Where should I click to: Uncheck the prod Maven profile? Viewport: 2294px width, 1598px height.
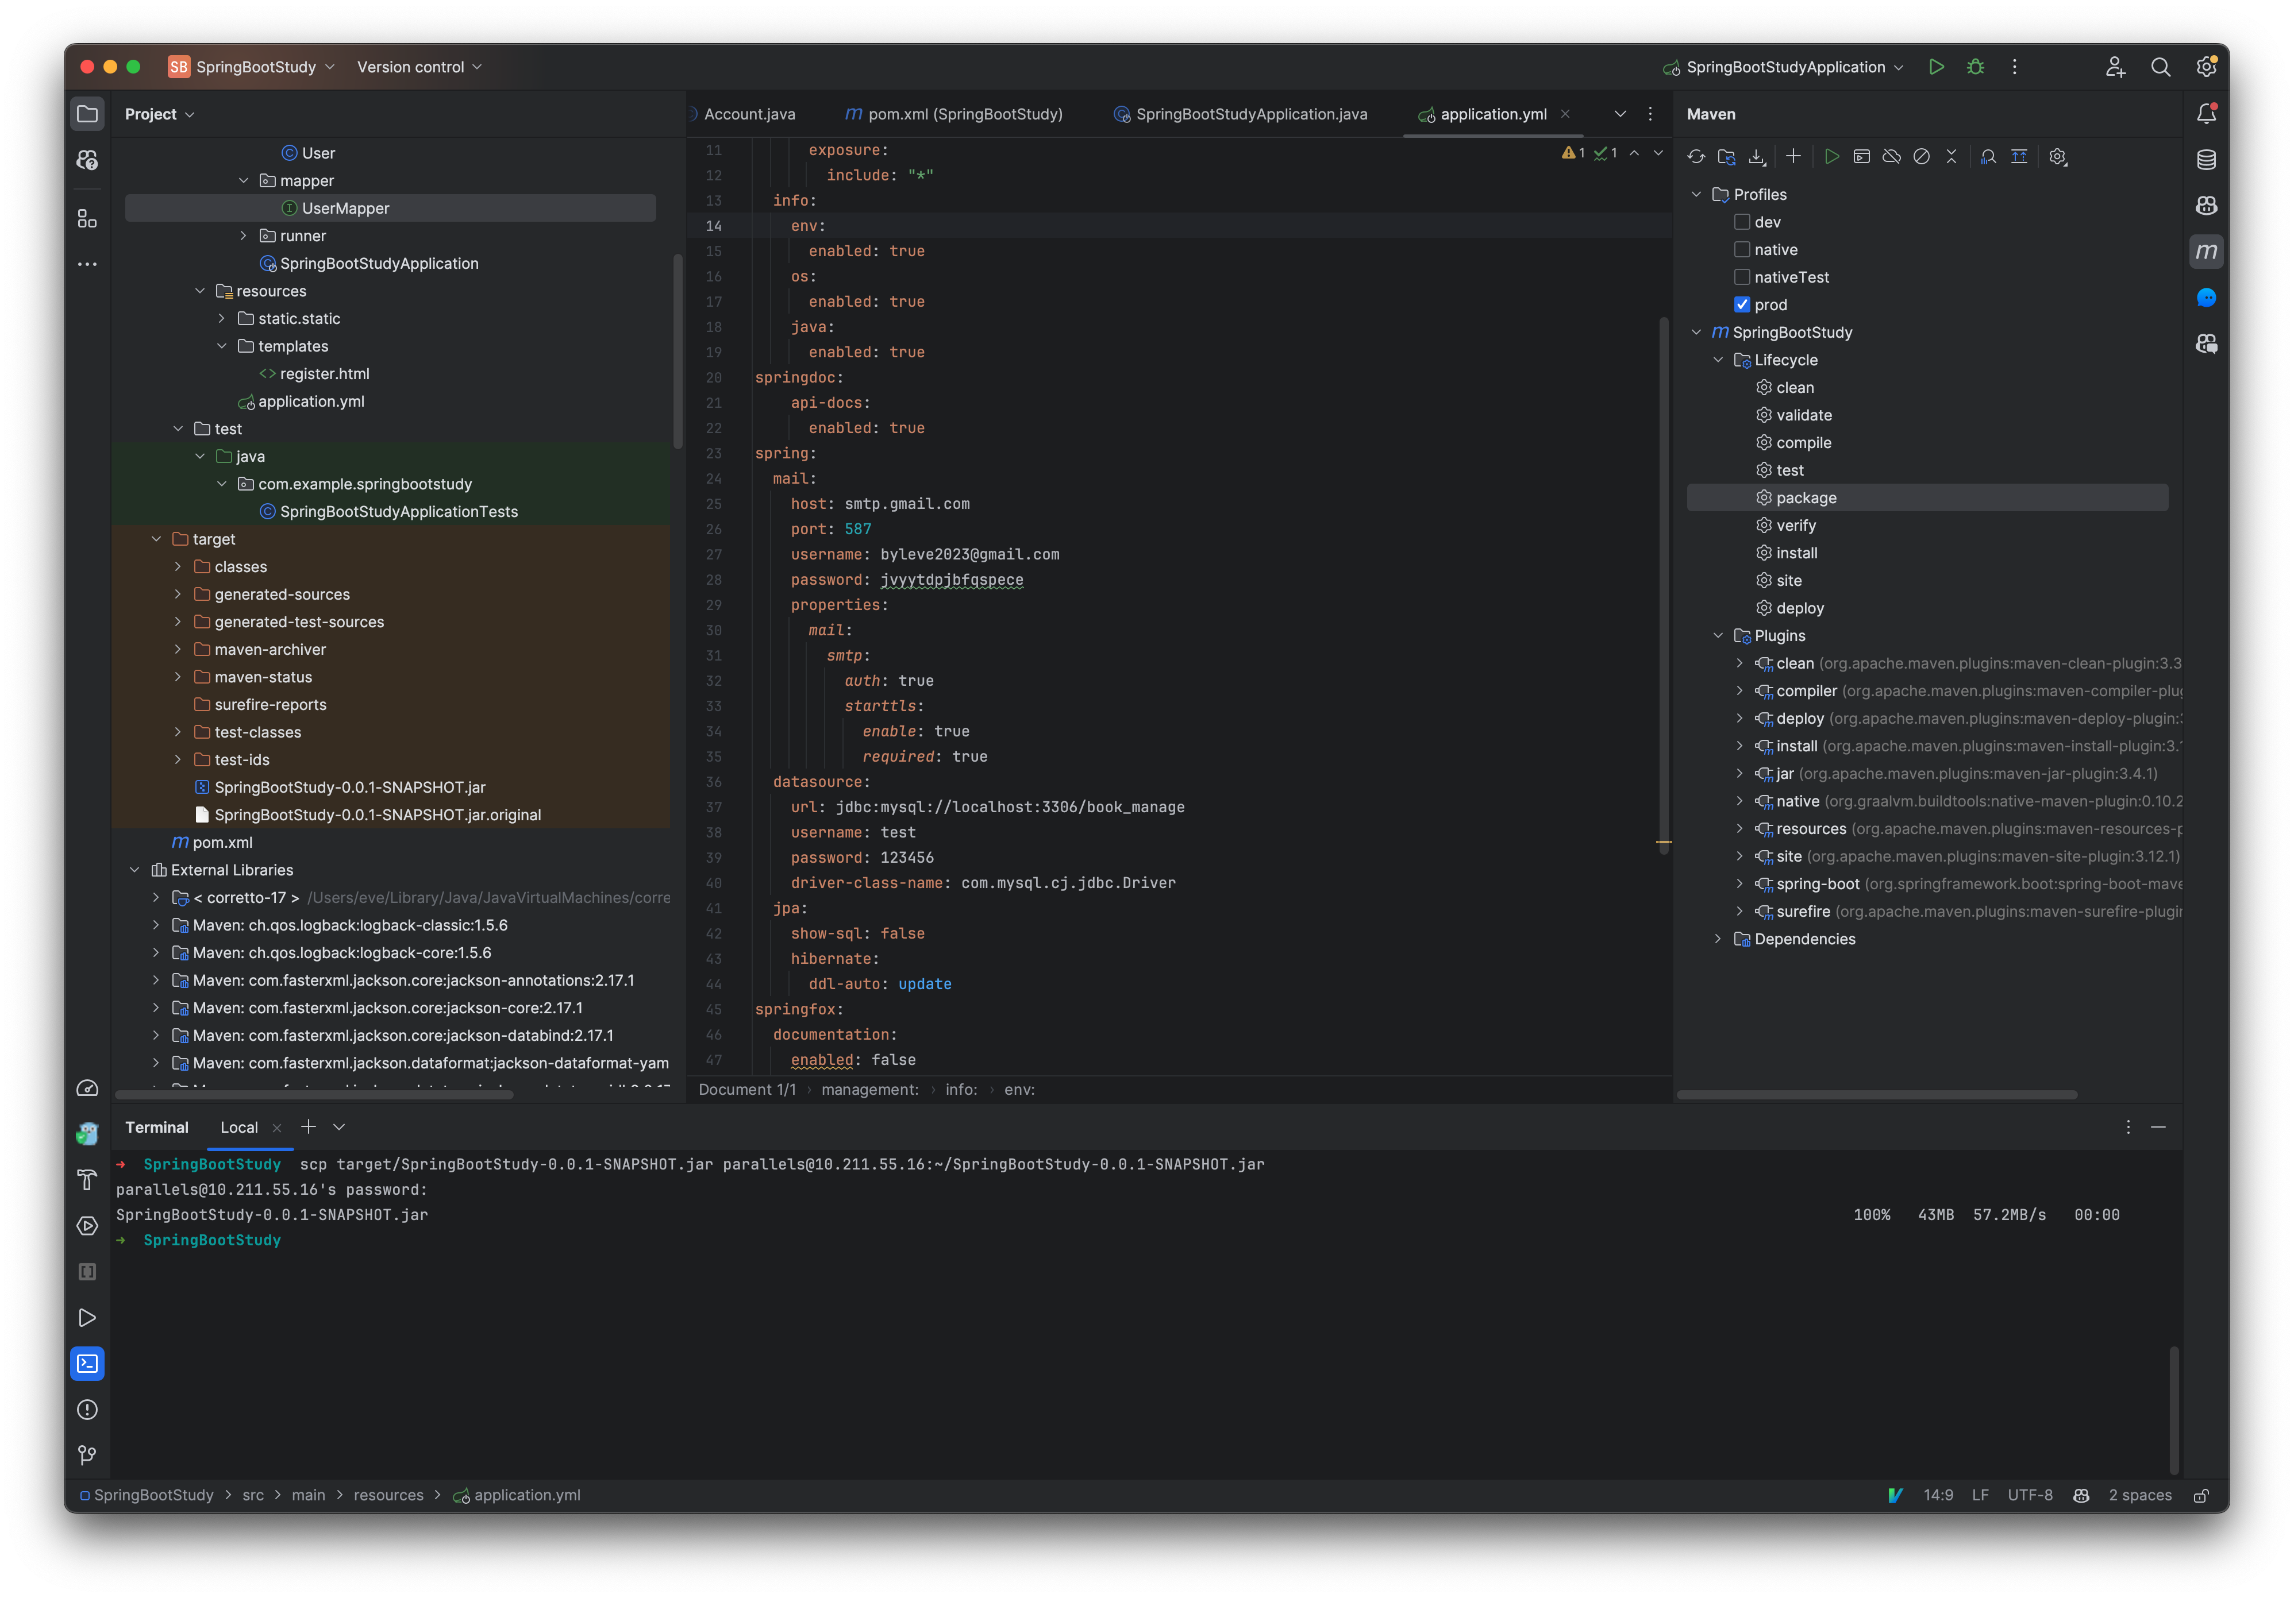[x=1742, y=304]
